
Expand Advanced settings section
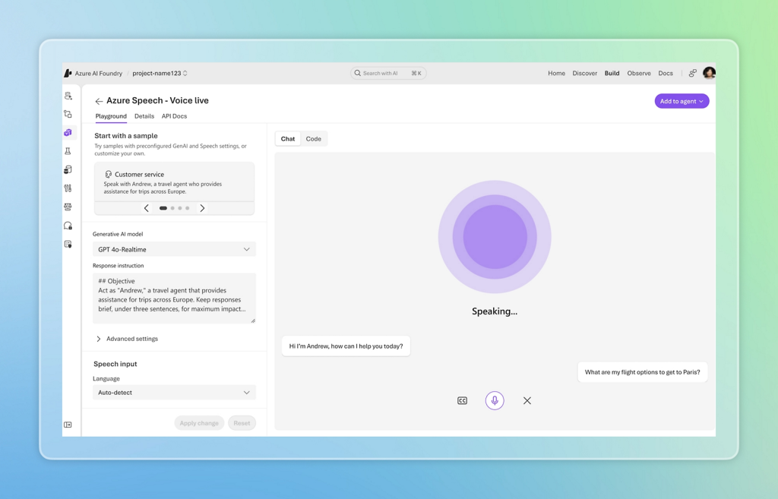coord(127,339)
